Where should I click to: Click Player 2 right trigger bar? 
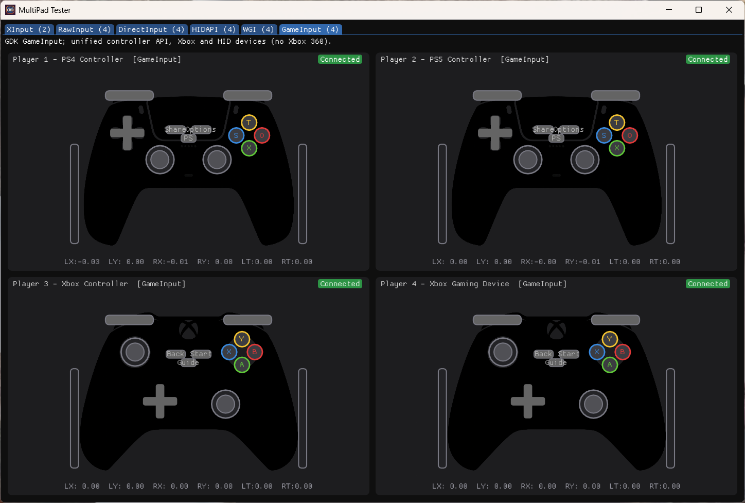coord(670,194)
